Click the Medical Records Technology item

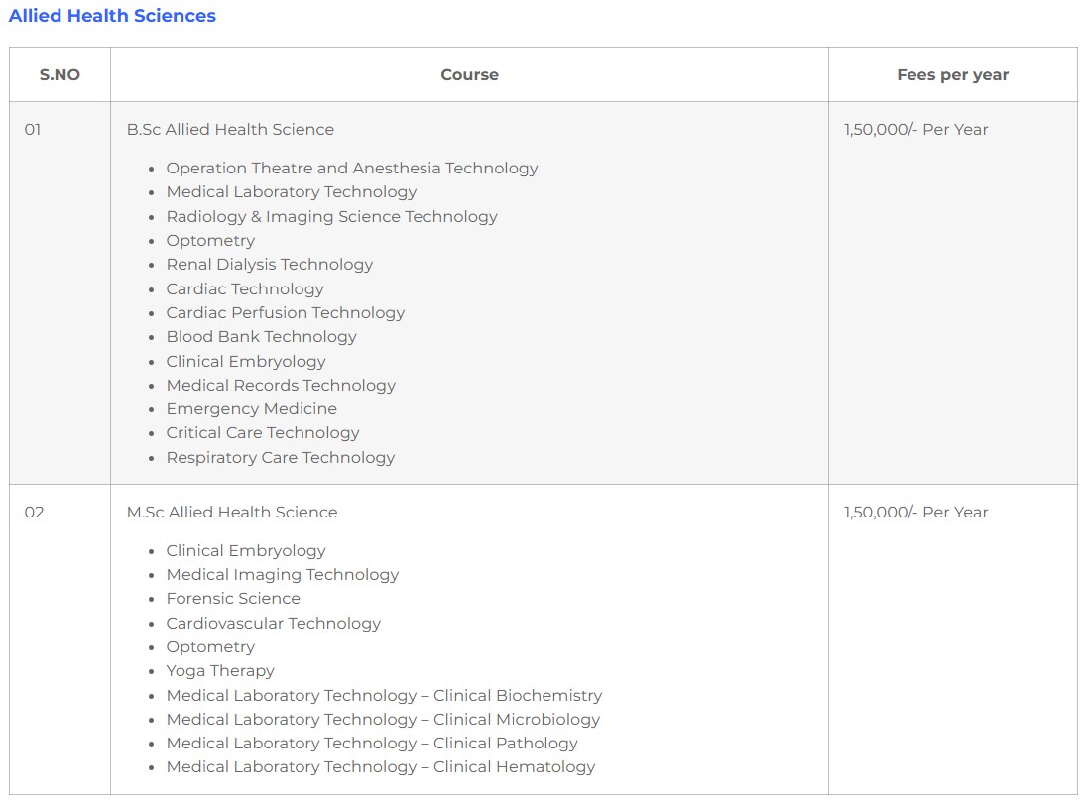(281, 385)
